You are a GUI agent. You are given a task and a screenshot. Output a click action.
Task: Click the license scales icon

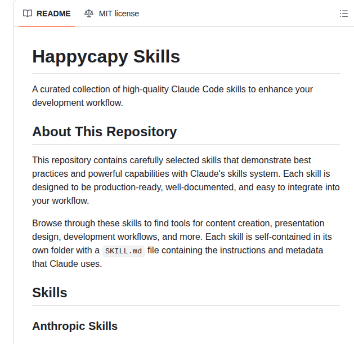(x=89, y=14)
